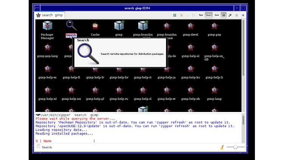Toggle the 'a' sort order button
This screenshot has height=160, width=284.
224,15
